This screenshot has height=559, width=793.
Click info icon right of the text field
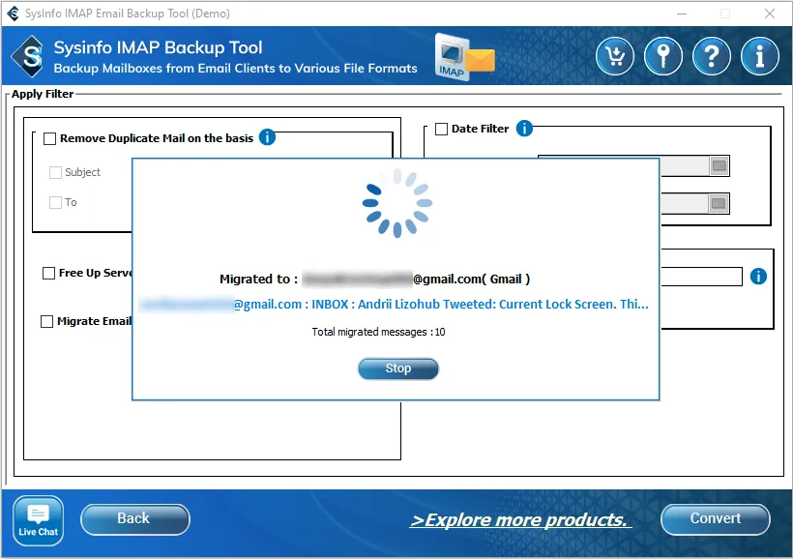point(758,277)
